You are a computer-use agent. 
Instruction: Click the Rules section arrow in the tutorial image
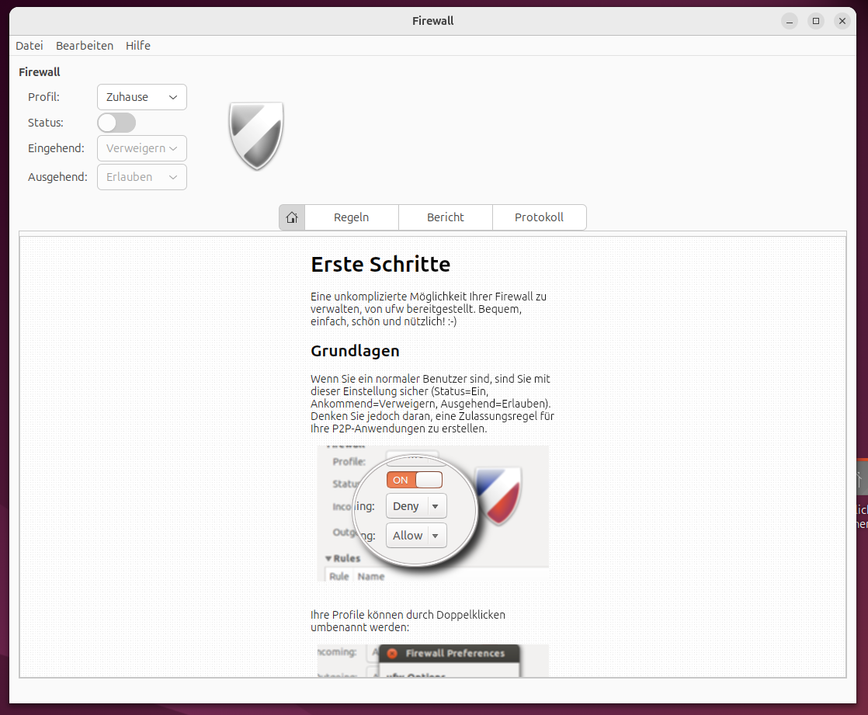[x=329, y=558]
